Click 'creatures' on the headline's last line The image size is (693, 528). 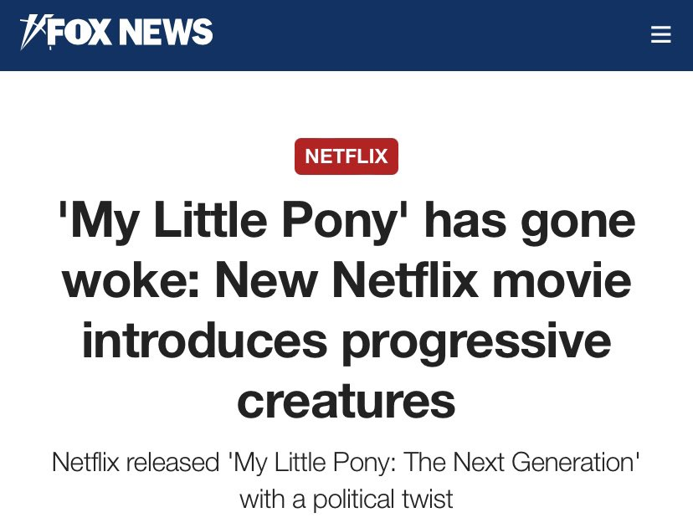pyautogui.click(x=346, y=400)
